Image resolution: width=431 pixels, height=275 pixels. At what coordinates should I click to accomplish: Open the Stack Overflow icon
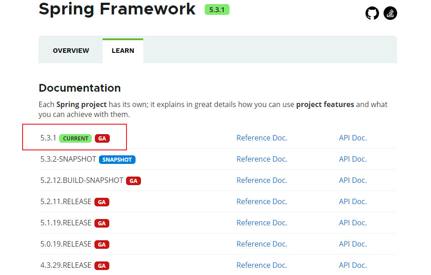click(390, 13)
